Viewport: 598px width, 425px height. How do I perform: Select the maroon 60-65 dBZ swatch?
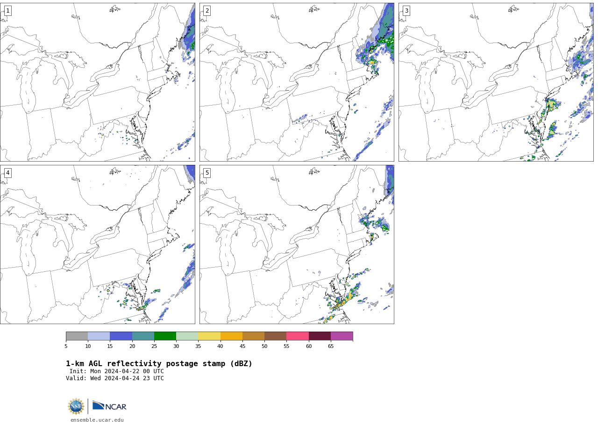pos(320,336)
